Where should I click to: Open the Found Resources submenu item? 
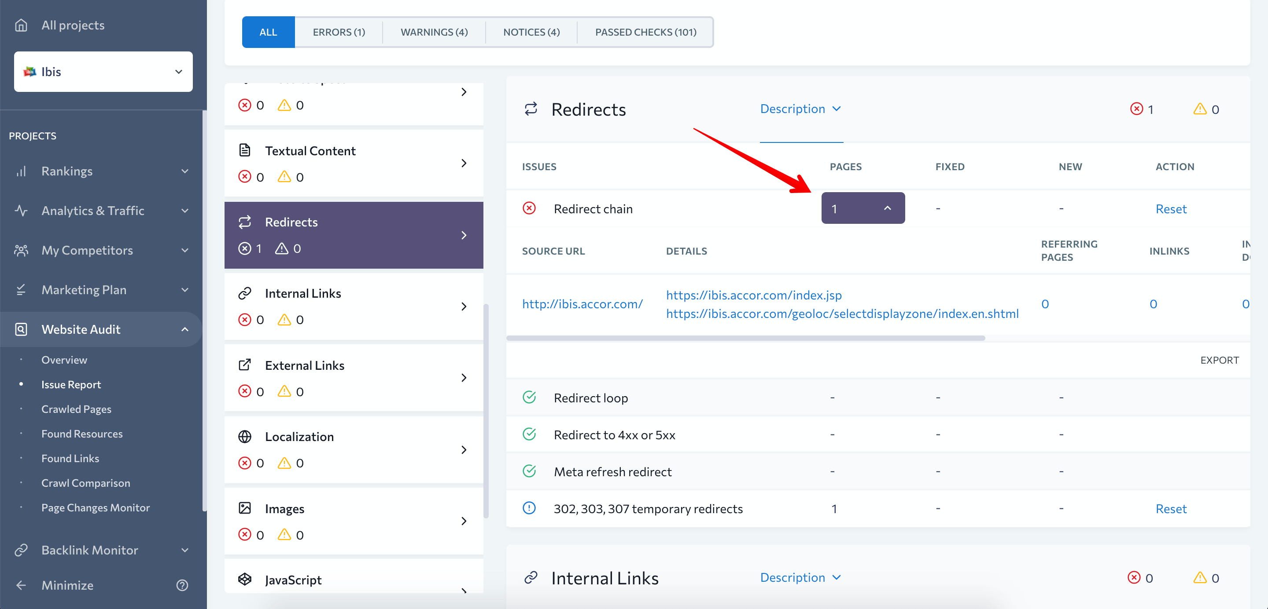pos(82,434)
